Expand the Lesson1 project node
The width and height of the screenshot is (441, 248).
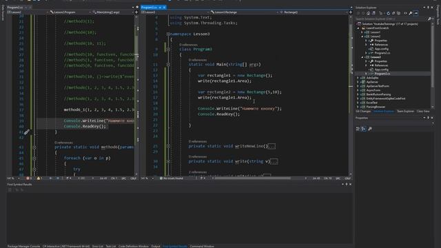click(x=362, y=32)
